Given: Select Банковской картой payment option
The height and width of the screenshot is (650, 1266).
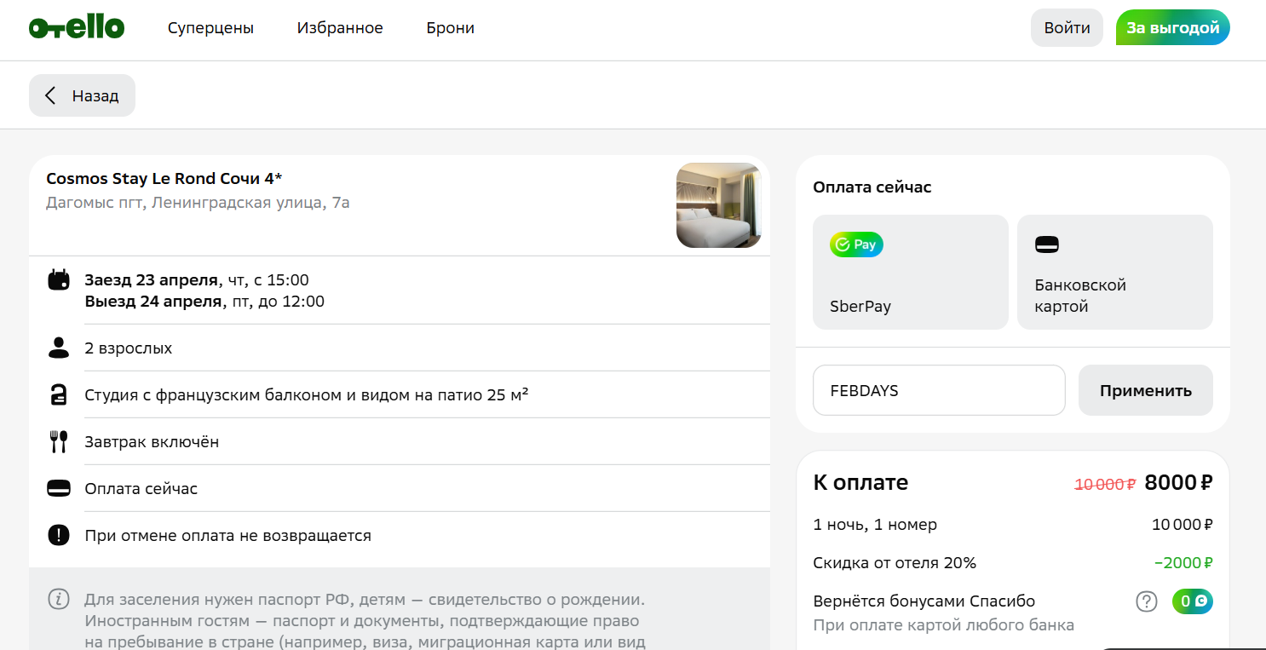Looking at the screenshot, I should click(x=1114, y=272).
